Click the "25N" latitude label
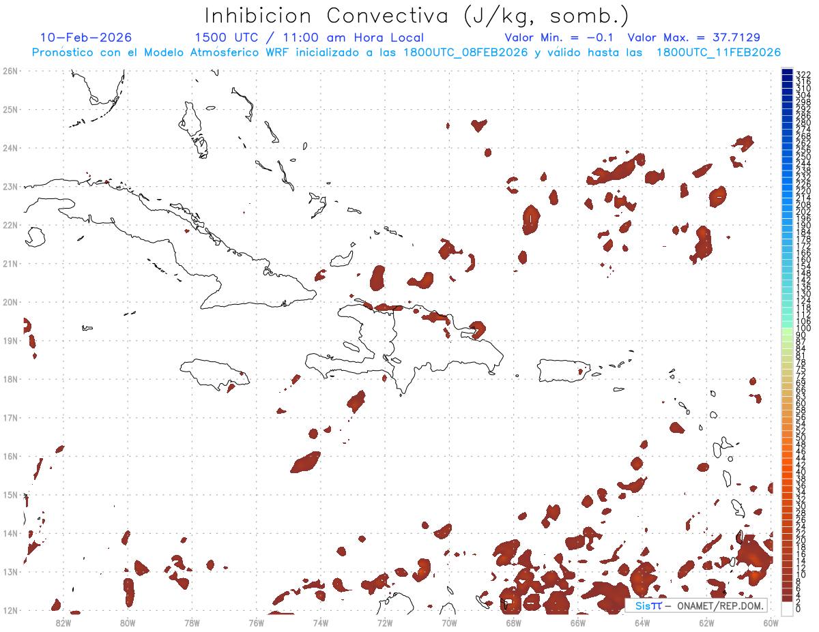Viewport: 819px width, 632px height. point(10,109)
